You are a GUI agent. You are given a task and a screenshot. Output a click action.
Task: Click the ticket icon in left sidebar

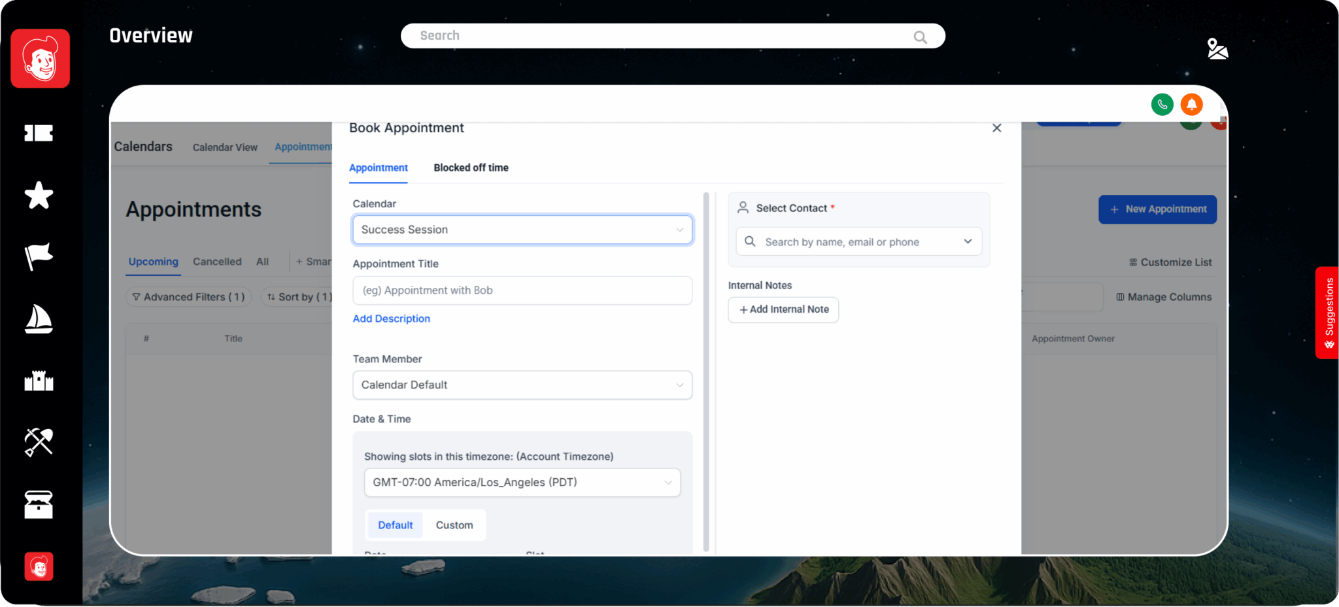[39, 133]
